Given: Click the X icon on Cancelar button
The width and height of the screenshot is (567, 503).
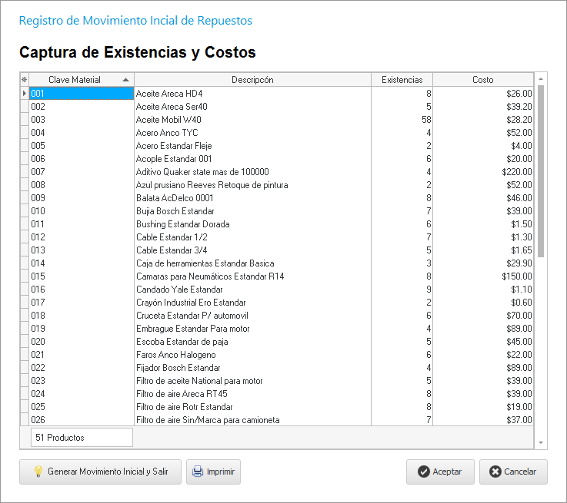Looking at the screenshot, I should (495, 472).
